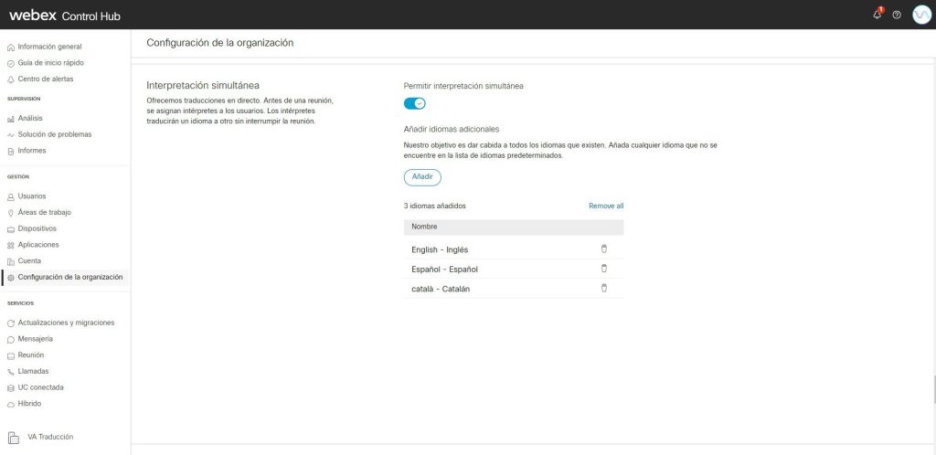Click the VA Traducción organization icon
The width and height of the screenshot is (936, 455).
point(14,438)
